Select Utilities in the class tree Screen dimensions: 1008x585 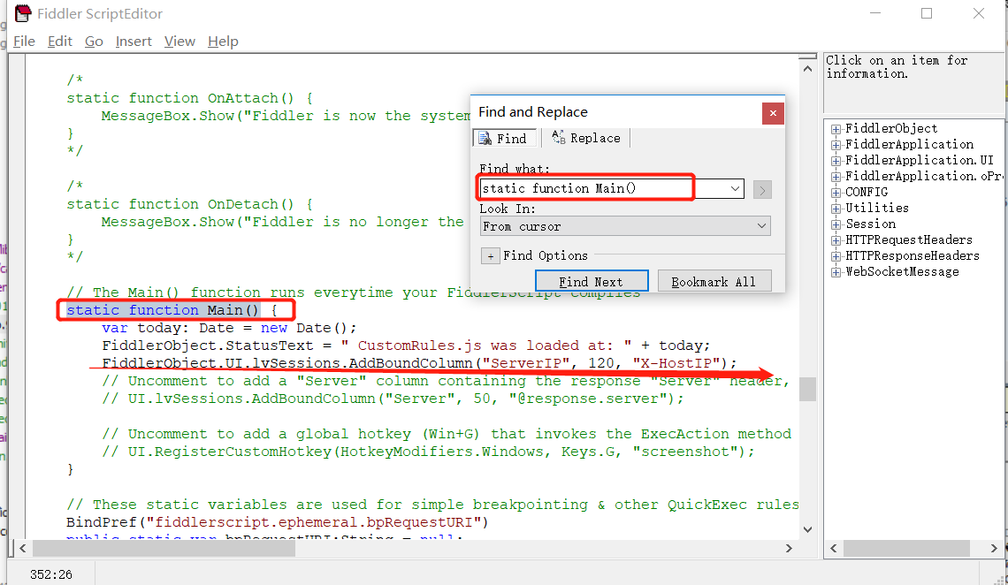[877, 208]
